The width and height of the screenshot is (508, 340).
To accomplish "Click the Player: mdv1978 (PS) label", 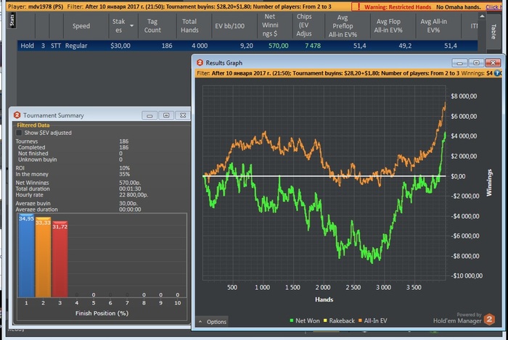I will (x=36, y=7).
